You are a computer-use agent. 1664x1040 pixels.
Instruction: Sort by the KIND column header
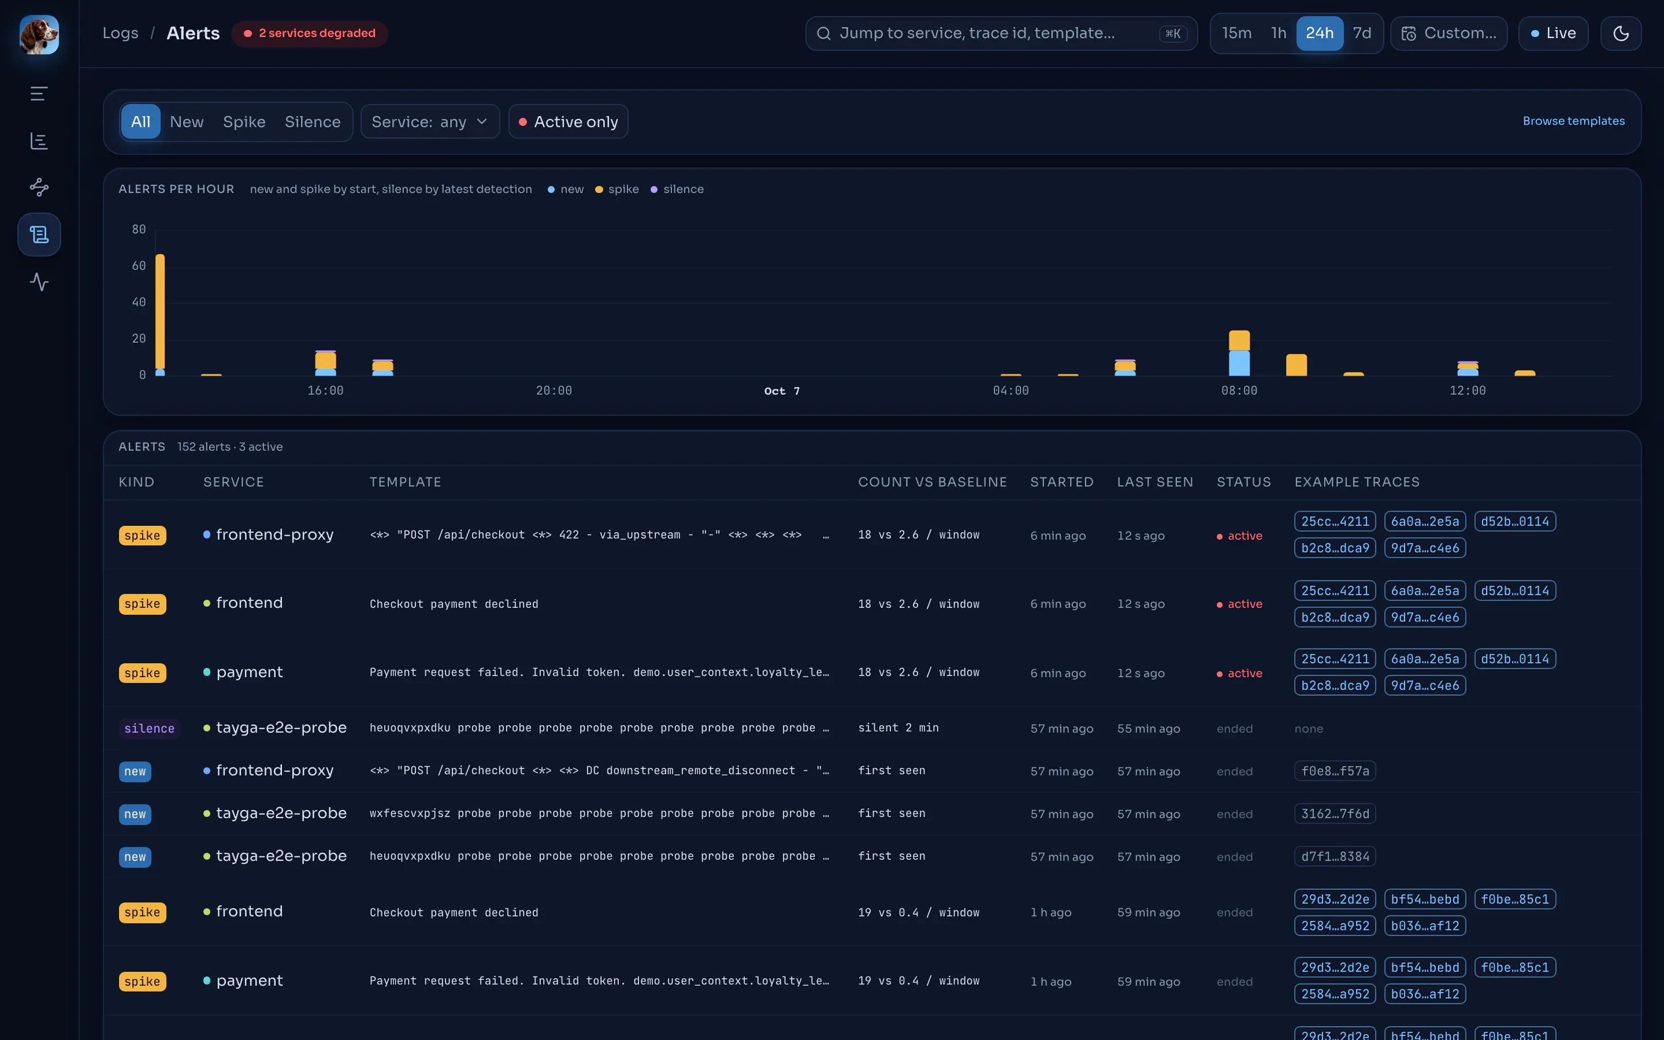coord(136,482)
